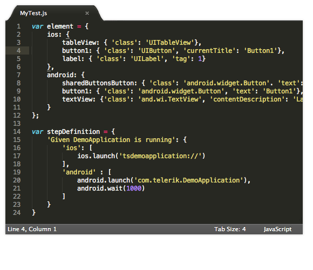Click the tableView key on line 3
This screenshot has height=270, width=313.
(79, 43)
